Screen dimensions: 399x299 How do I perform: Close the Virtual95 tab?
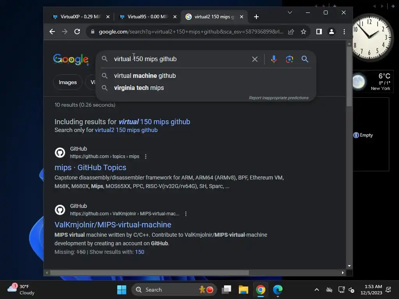pyautogui.click(x=175, y=17)
